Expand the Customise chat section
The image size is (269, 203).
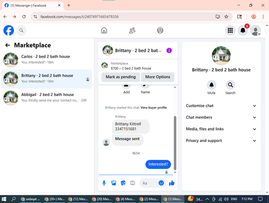coord(221,106)
